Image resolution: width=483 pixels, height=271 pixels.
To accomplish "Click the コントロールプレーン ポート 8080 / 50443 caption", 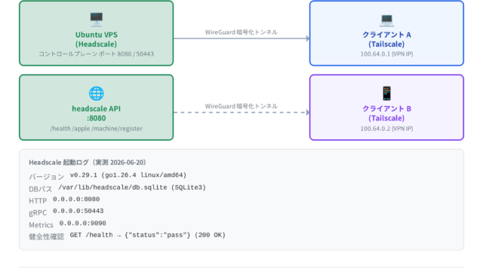I will (96, 54).
